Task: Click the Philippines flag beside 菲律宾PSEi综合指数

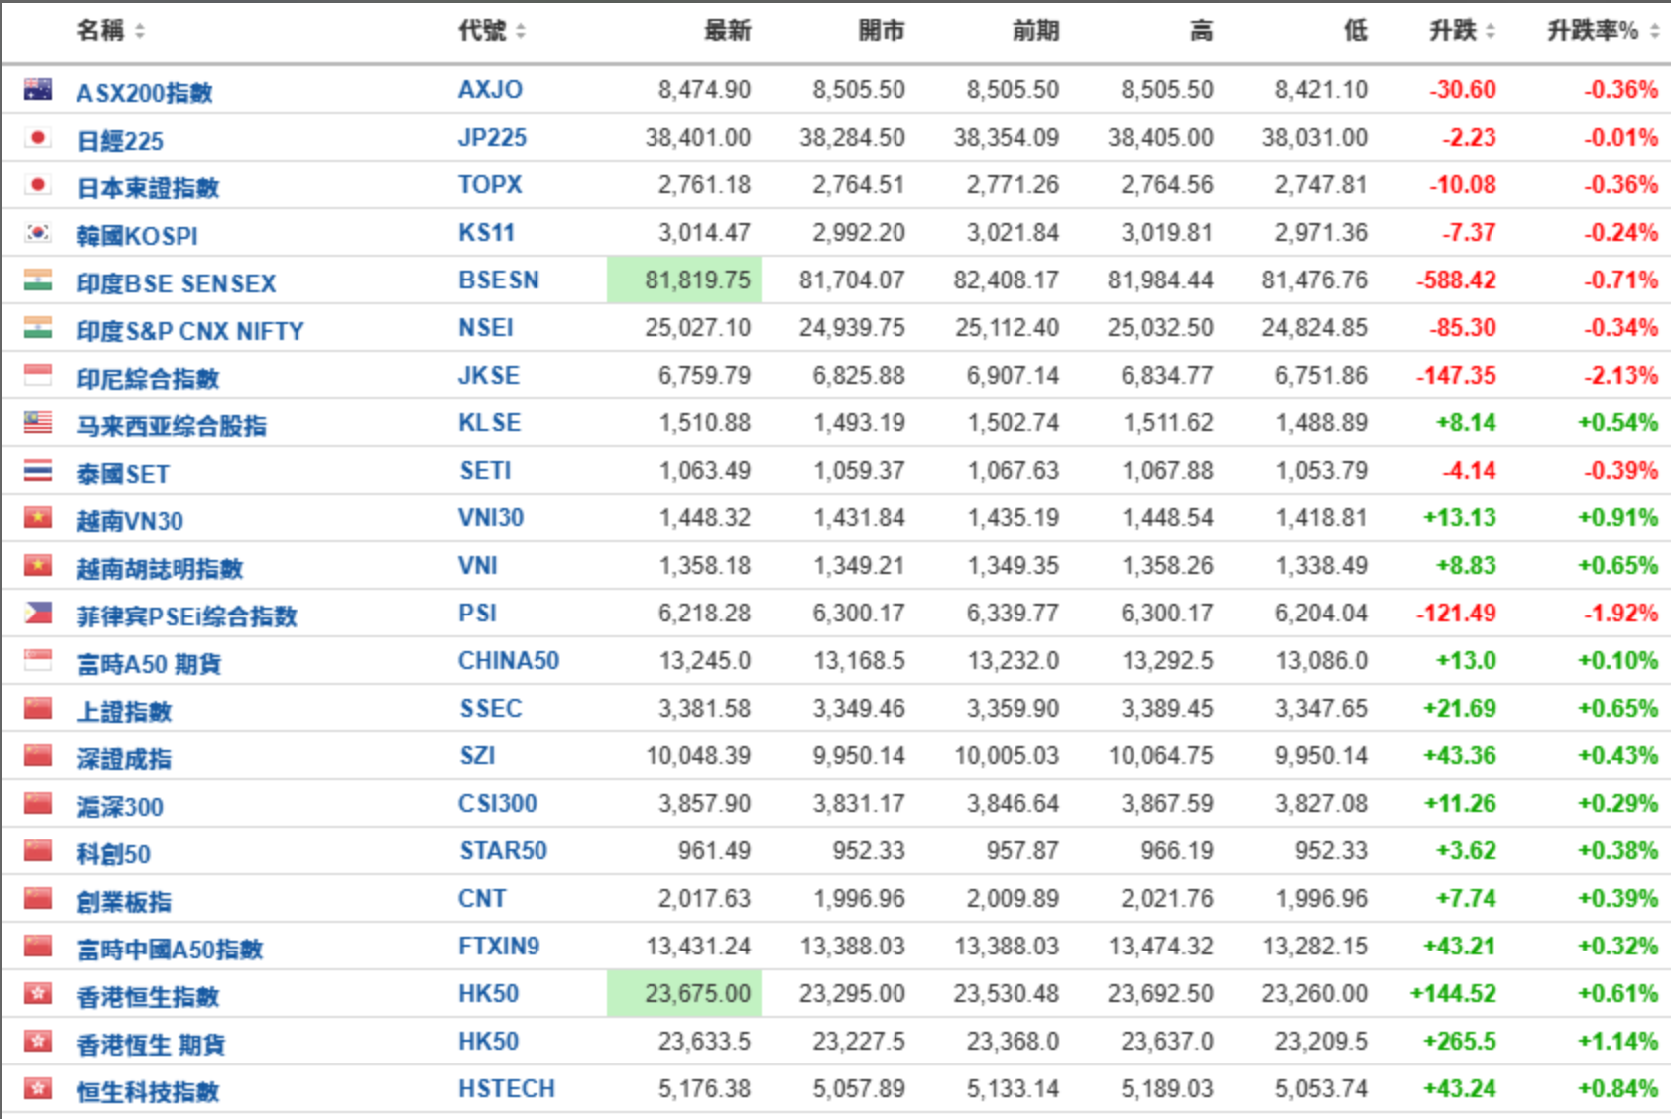Action: [38, 613]
